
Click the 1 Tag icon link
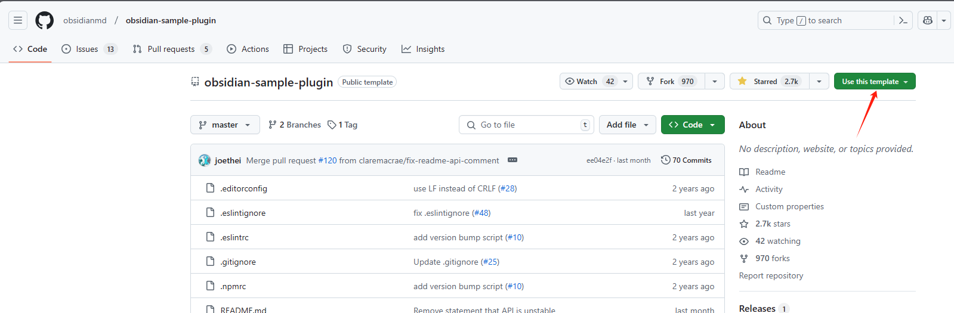(x=342, y=125)
